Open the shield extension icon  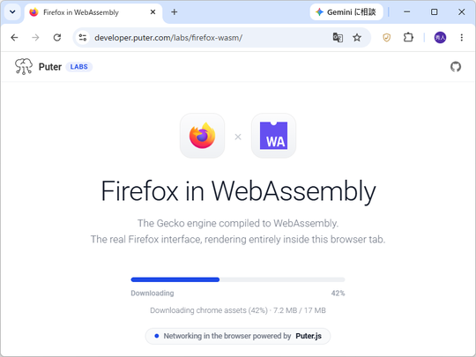pyautogui.click(x=386, y=38)
